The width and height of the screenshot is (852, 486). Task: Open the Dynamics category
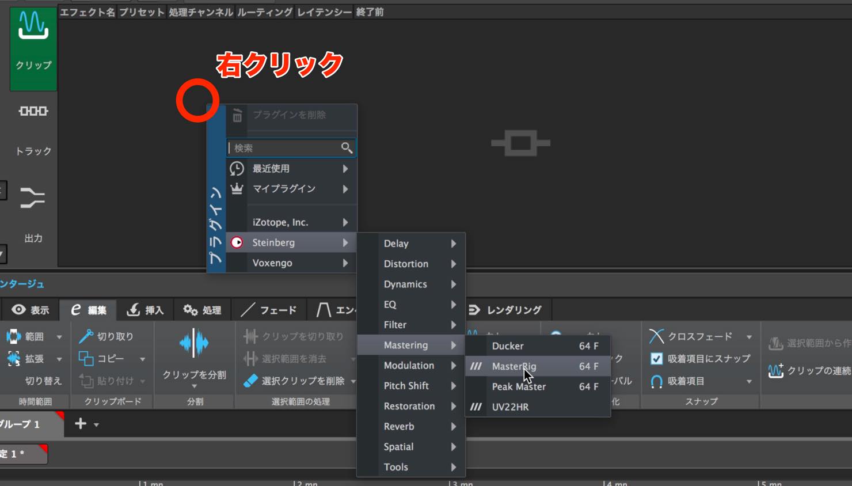point(411,284)
